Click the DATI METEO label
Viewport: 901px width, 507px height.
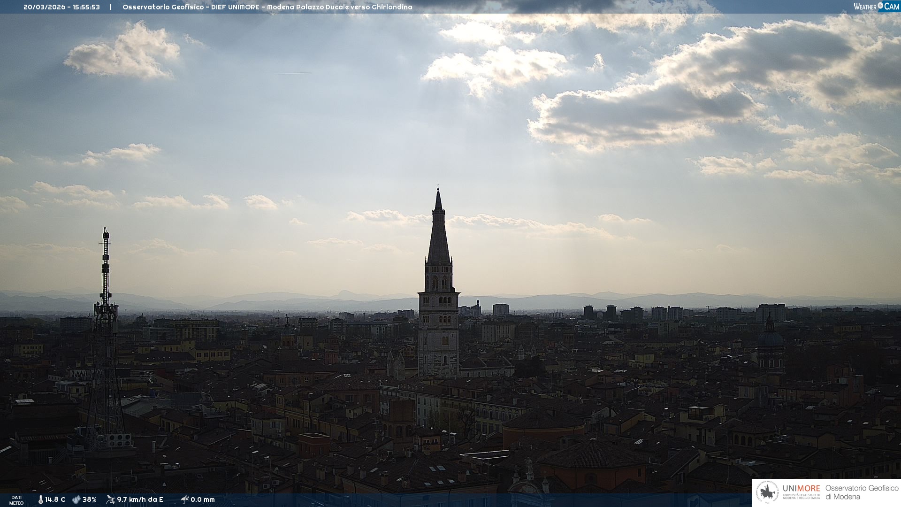16,500
